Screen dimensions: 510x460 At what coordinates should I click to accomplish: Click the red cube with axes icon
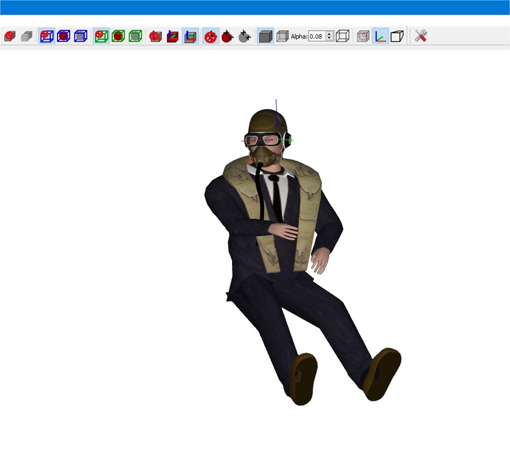[172, 36]
